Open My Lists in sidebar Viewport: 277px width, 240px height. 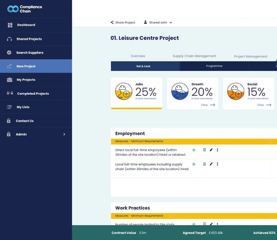pos(36,107)
